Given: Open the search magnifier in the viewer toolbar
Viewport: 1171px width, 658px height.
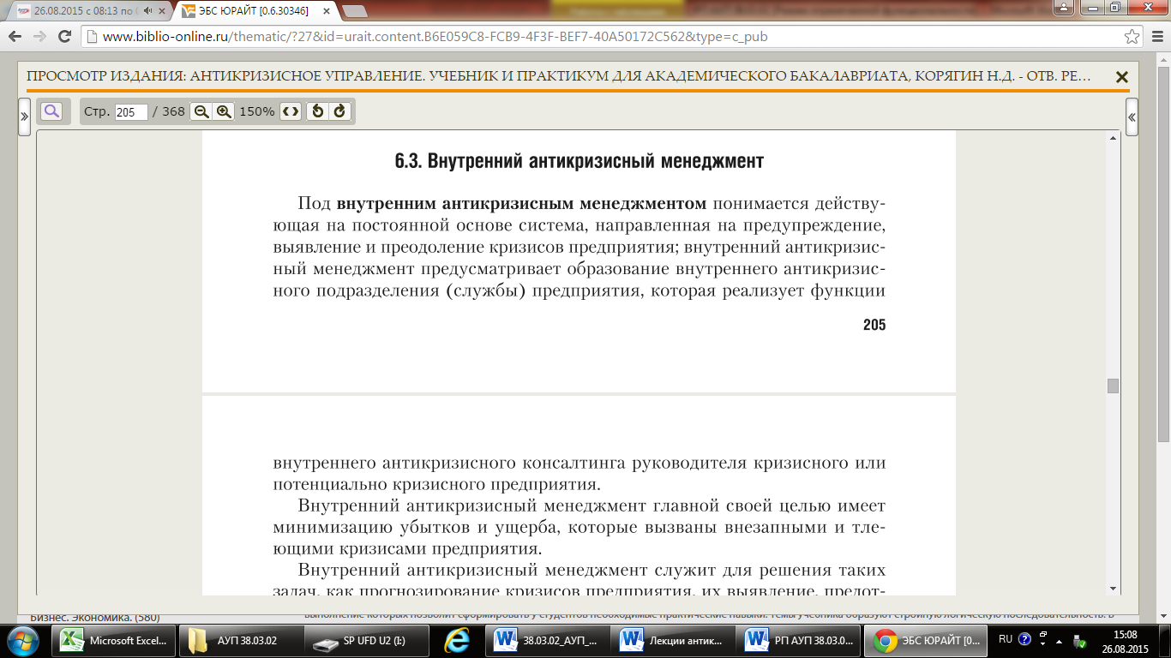Looking at the screenshot, I should (x=51, y=111).
